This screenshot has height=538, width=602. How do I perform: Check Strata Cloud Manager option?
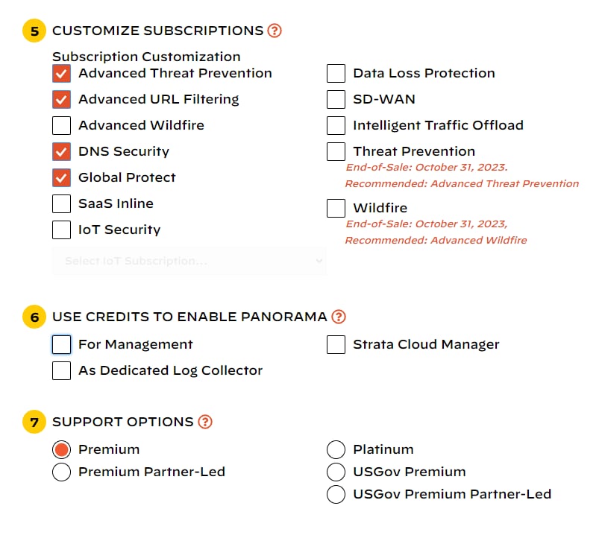click(336, 344)
